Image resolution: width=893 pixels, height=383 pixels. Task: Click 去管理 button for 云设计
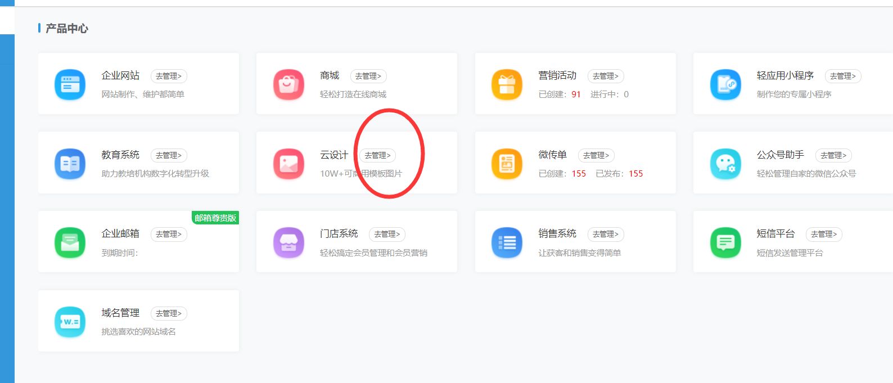(378, 155)
